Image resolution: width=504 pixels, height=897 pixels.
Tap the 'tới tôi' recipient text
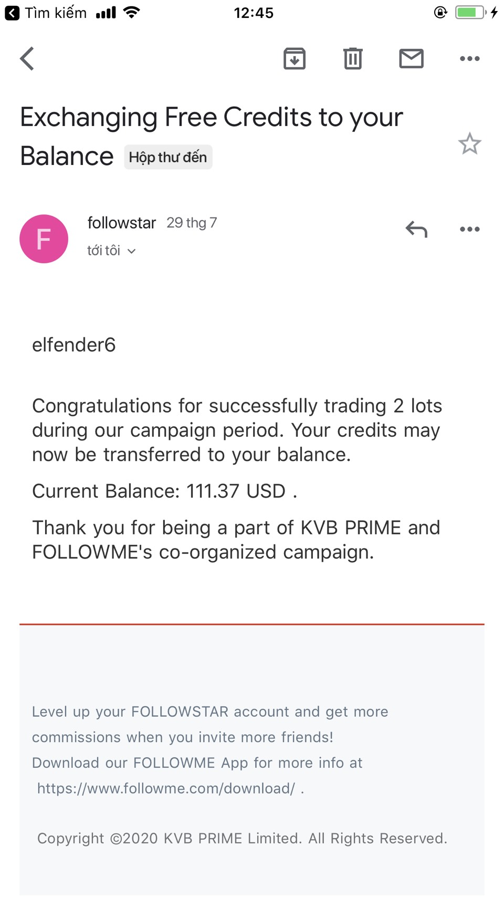coord(103,251)
